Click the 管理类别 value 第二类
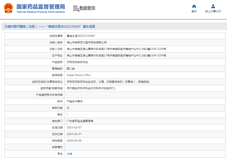 click(x=71, y=69)
